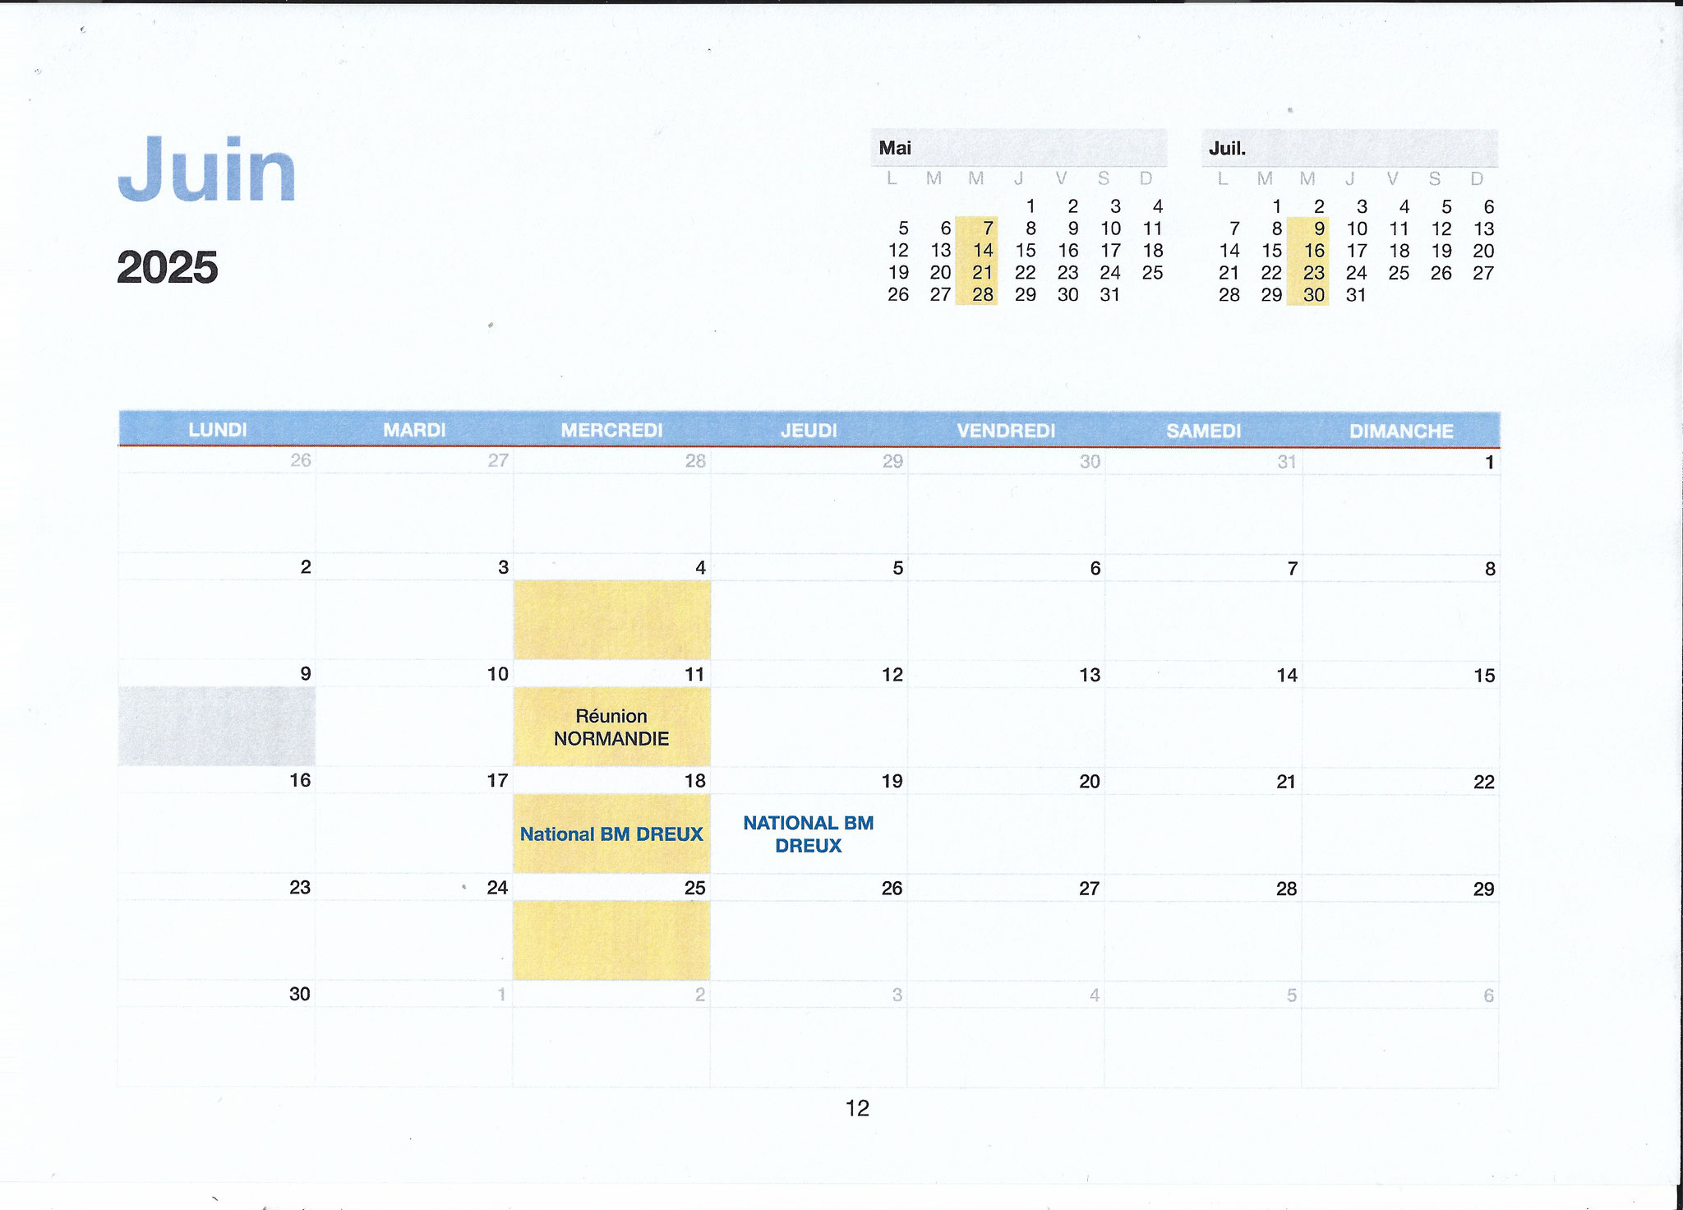This screenshot has width=1683, height=1210.
Task: Select the DIMANCHE column header
Action: coord(1401,431)
